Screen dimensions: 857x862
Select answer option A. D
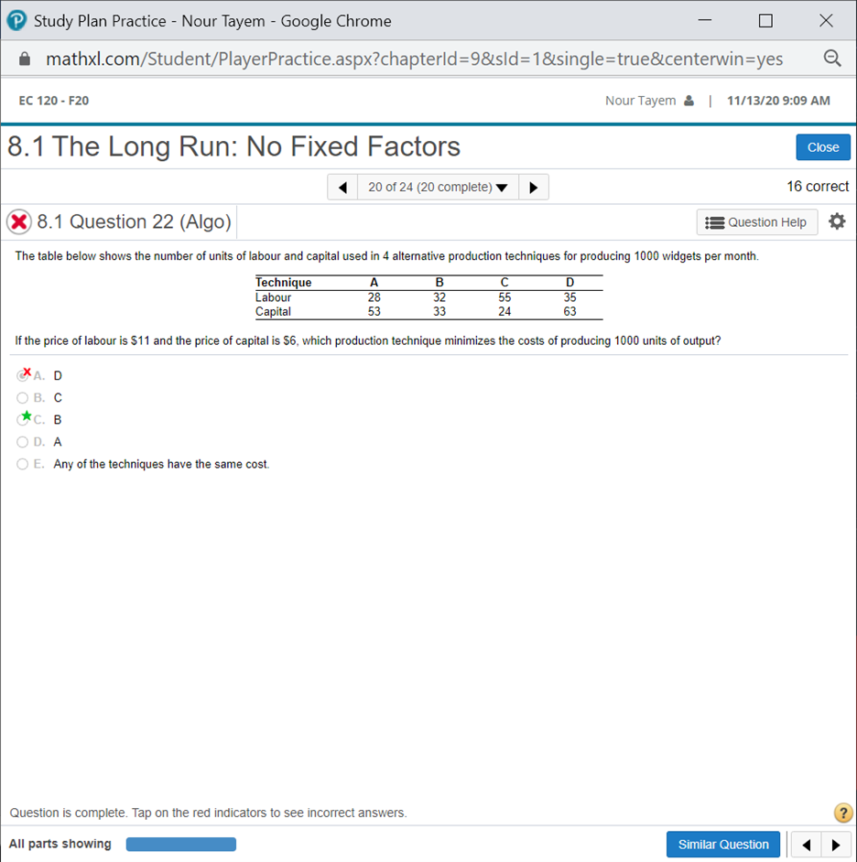point(23,375)
